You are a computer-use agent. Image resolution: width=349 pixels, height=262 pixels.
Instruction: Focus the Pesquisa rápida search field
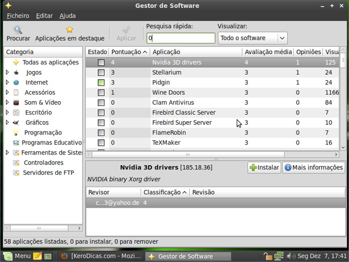[181, 38]
